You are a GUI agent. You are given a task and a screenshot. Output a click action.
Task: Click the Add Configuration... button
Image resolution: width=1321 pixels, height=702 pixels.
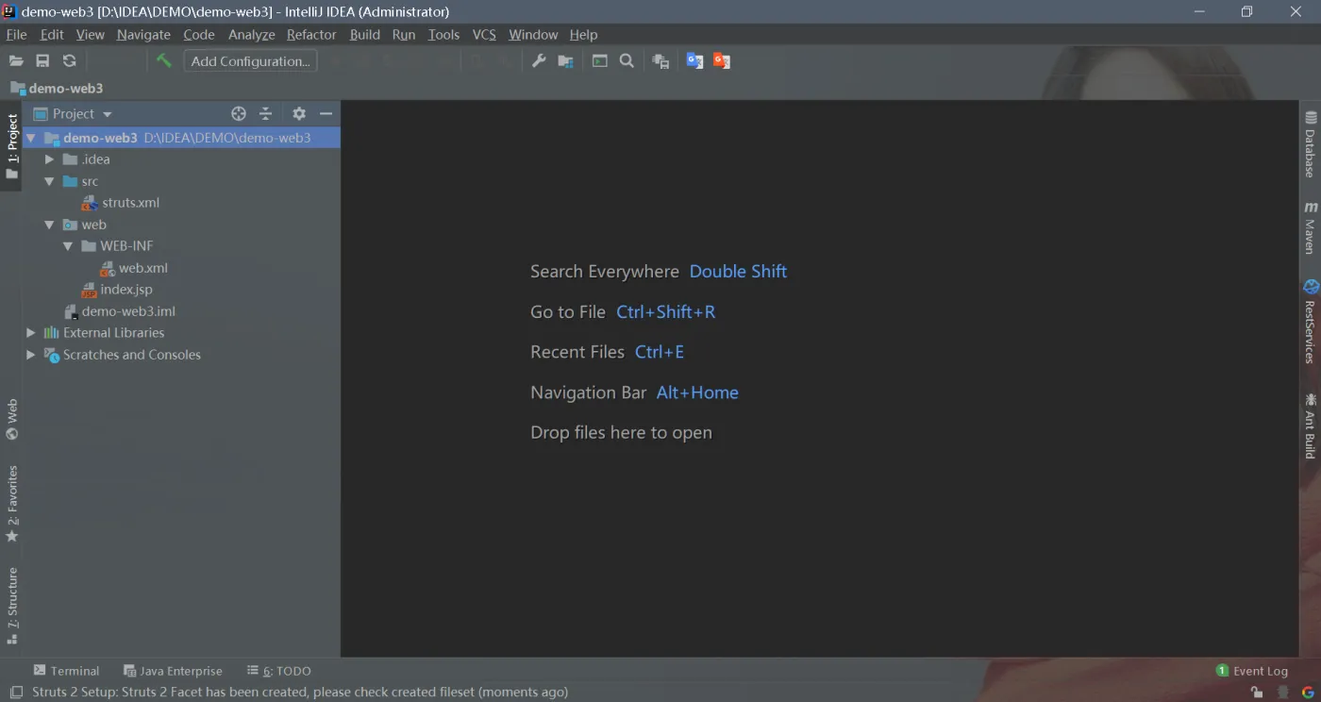pyautogui.click(x=250, y=61)
